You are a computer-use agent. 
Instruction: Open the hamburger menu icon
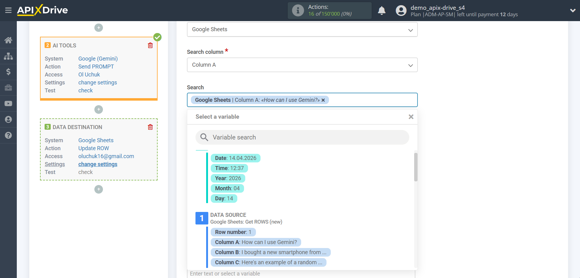8,10
